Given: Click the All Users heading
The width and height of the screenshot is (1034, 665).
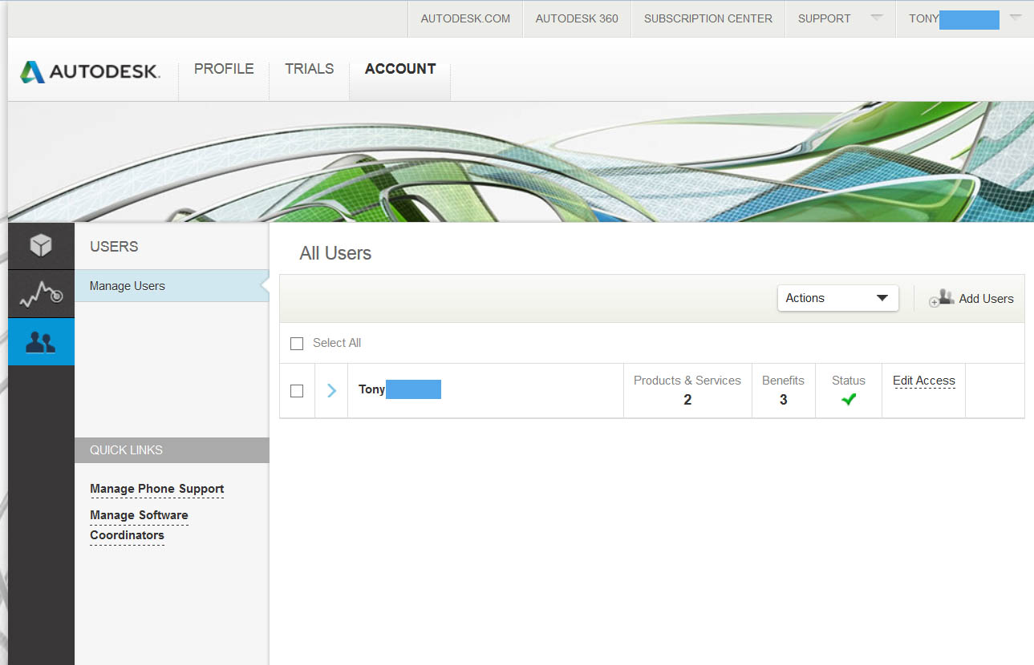Looking at the screenshot, I should tap(335, 253).
